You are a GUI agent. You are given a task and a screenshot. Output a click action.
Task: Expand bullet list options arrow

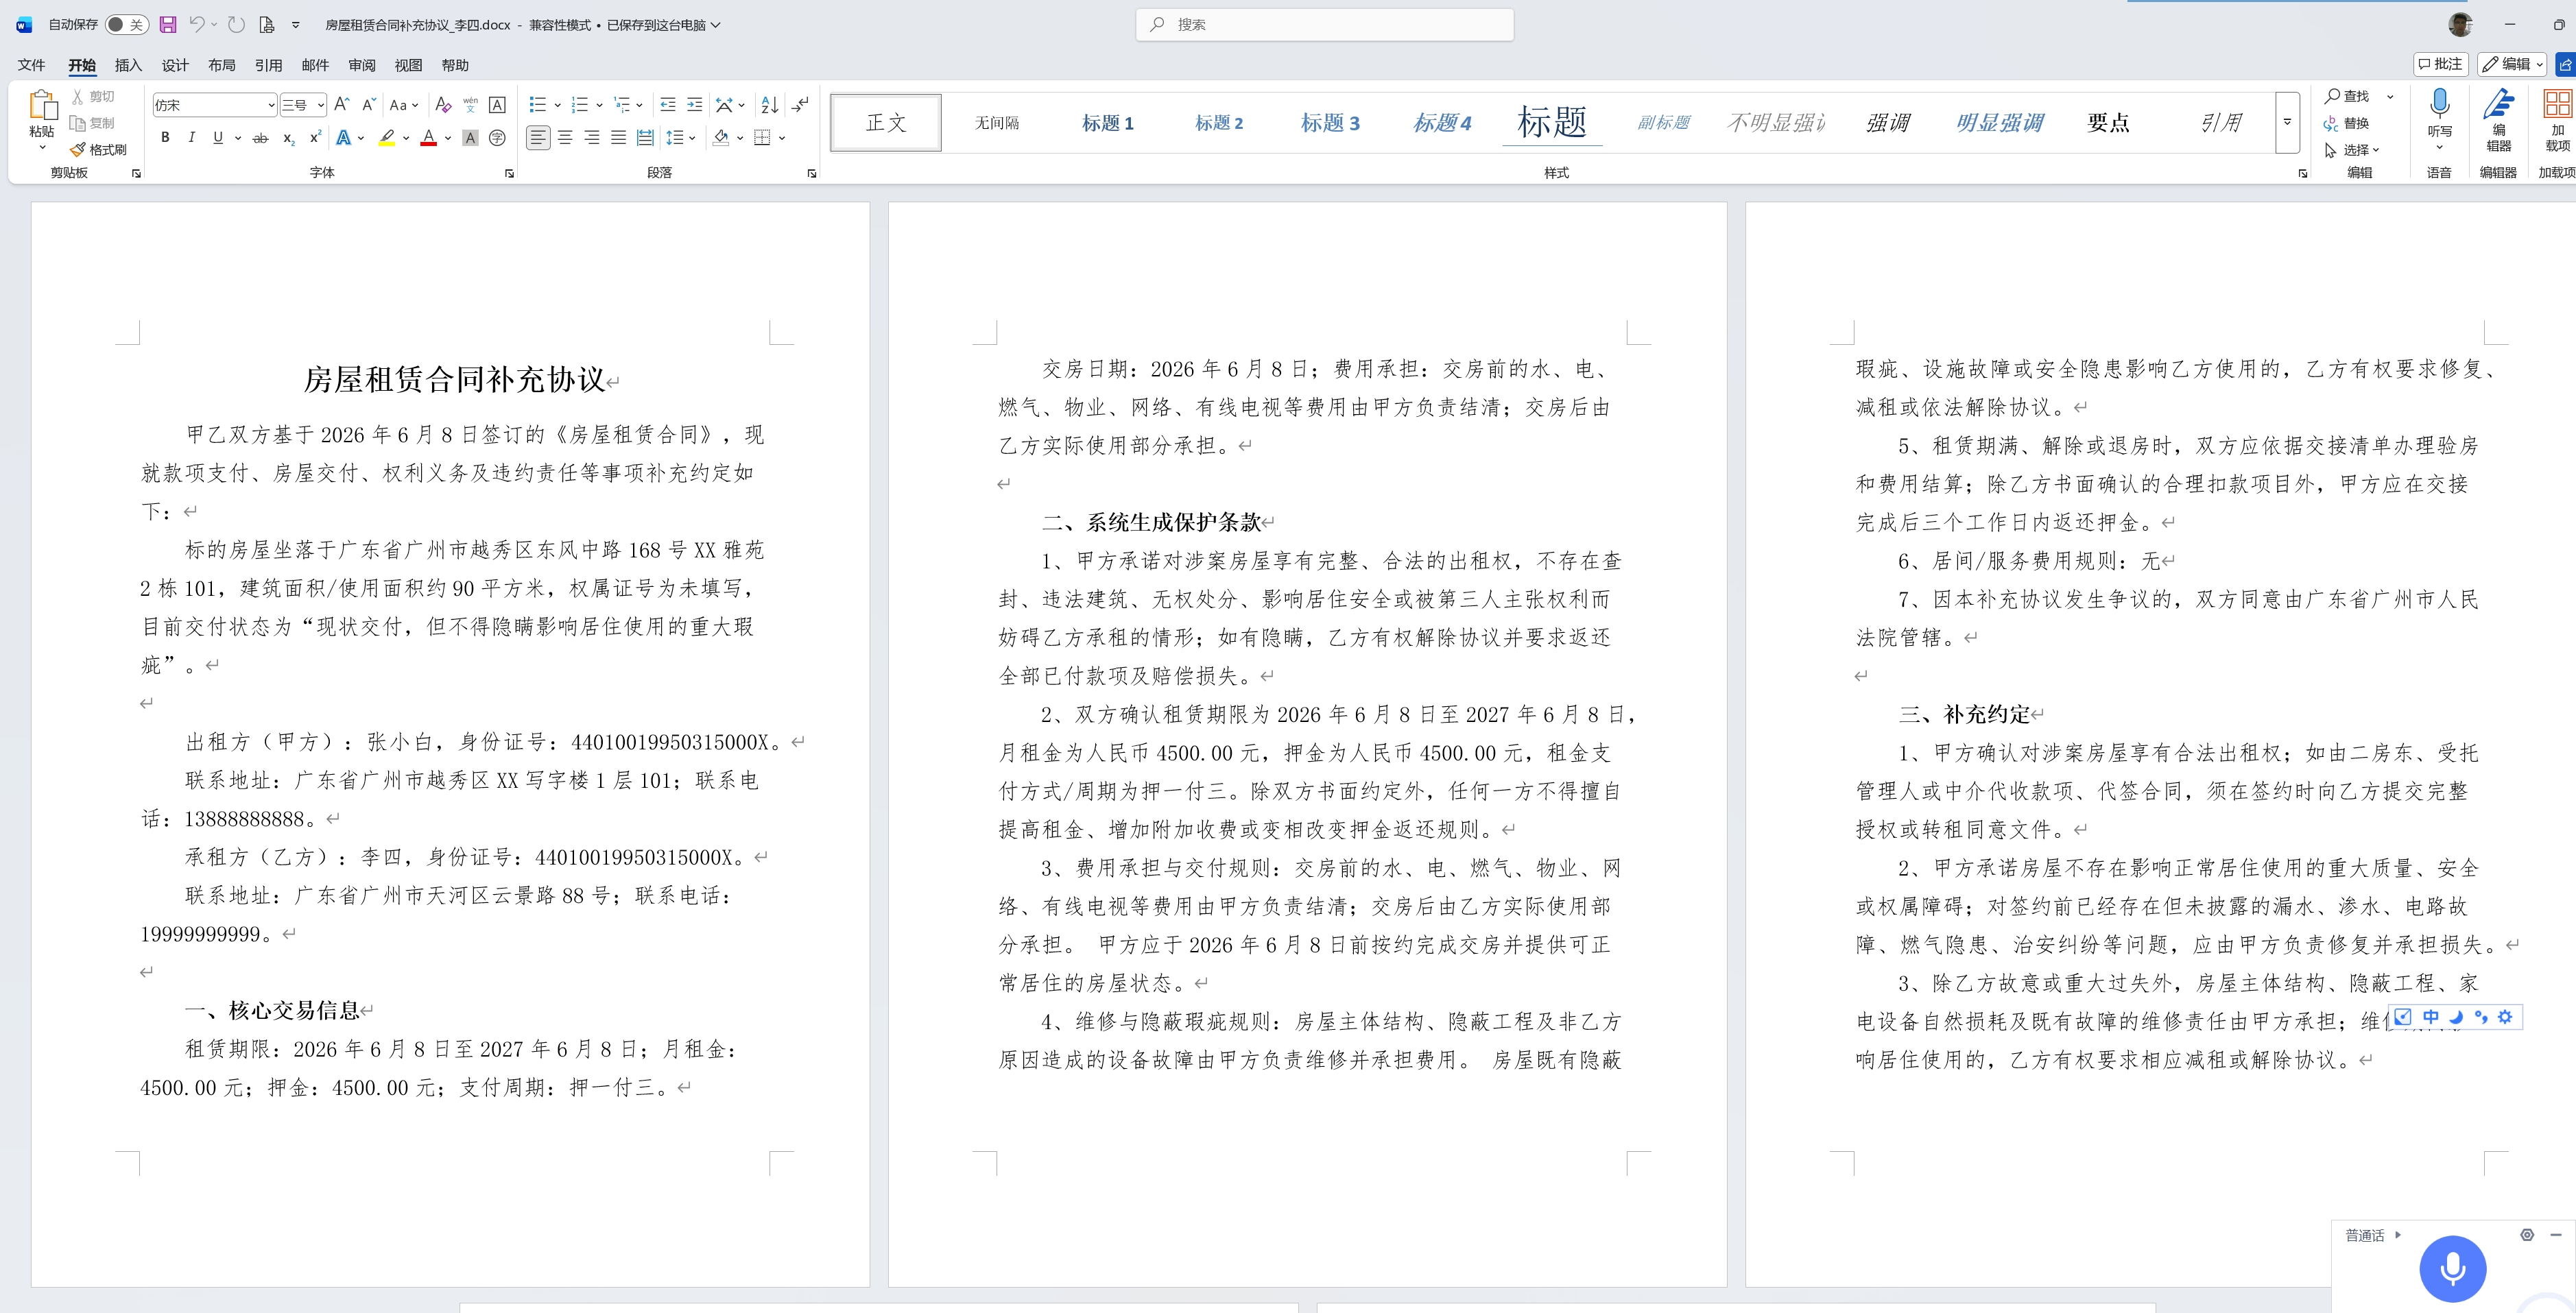(x=557, y=105)
